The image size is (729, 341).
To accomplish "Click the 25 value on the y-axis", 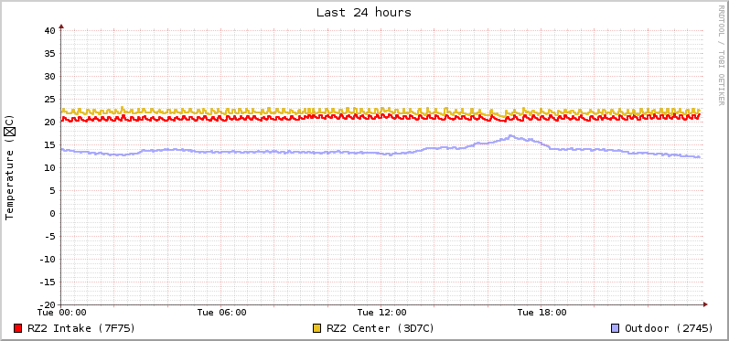I will click(49, 99).
